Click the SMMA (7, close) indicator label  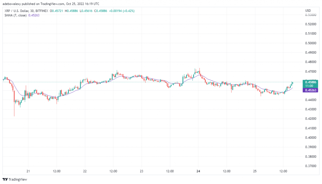(16, 15)
